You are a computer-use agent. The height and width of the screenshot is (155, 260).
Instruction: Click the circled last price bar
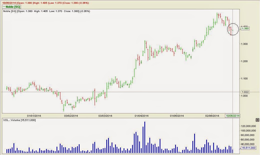[233, 29]
